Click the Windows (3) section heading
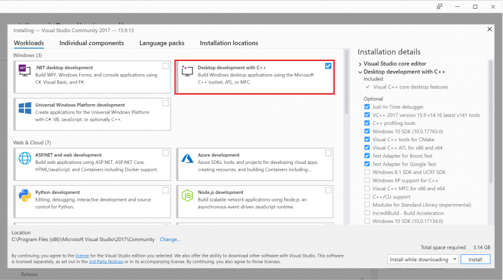The image size is (503, 280). pos(28,55)
